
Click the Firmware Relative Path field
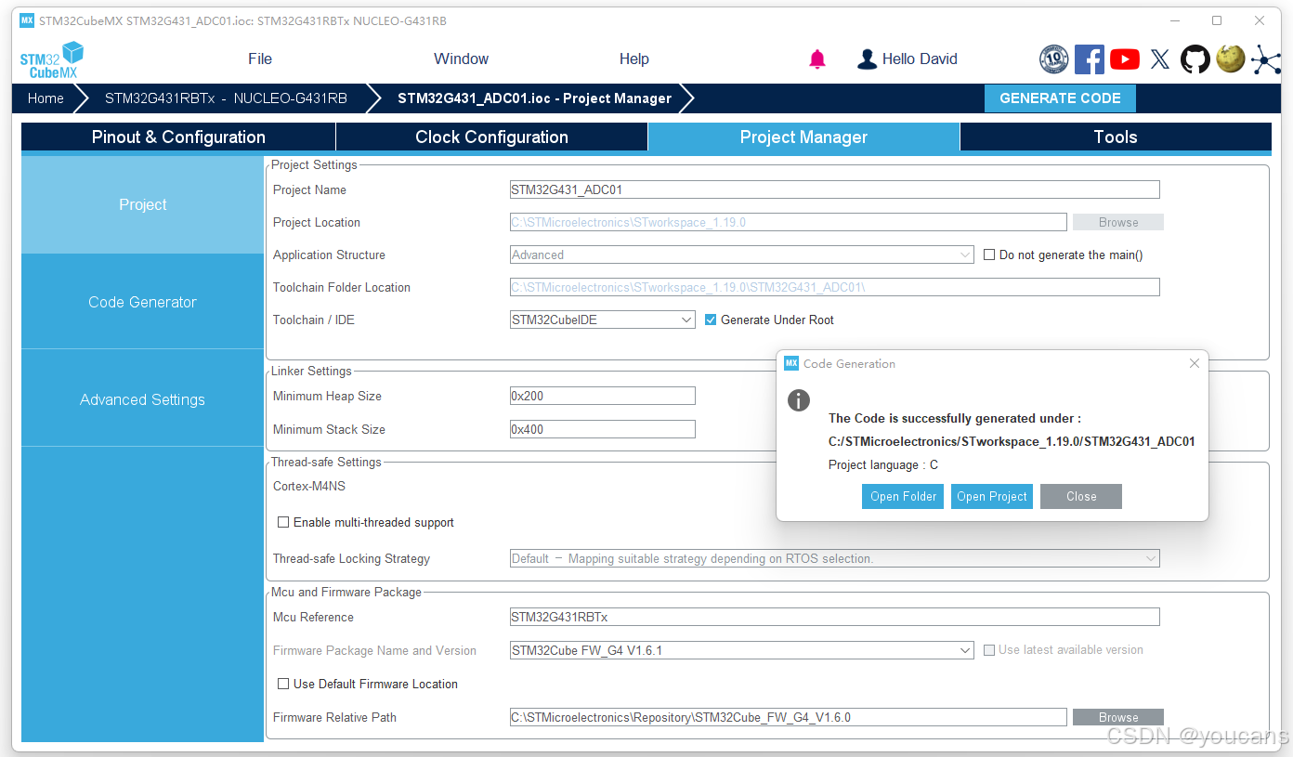pos(788,717)
